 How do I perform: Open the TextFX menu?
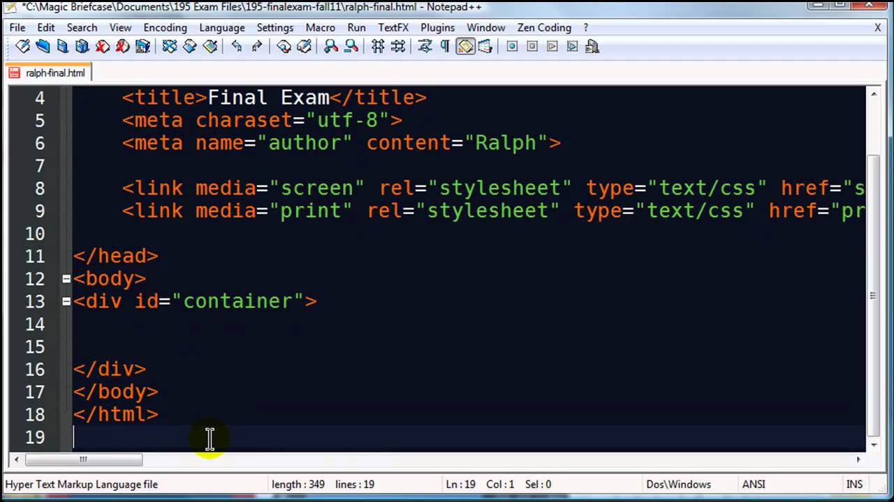pos(393,28)
